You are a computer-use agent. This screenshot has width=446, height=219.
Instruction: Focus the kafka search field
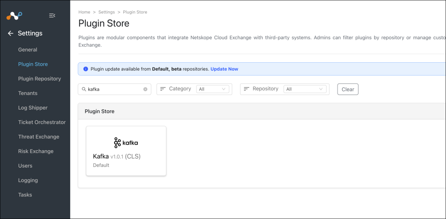115,89
